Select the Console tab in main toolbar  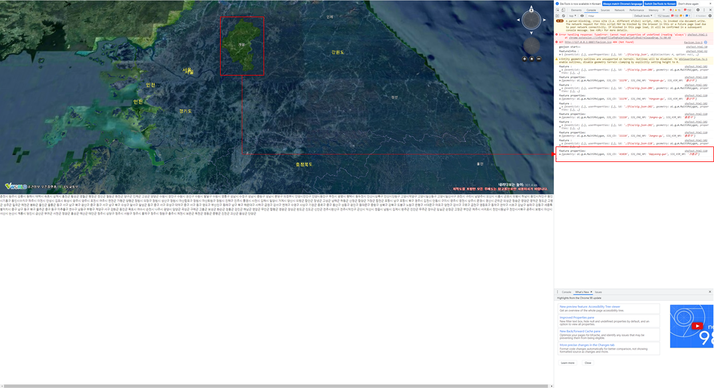pos(591,10)
